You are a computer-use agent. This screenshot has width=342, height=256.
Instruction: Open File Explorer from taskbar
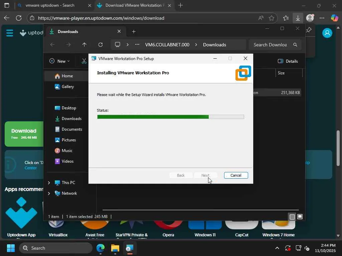click(x=115, y=248)
